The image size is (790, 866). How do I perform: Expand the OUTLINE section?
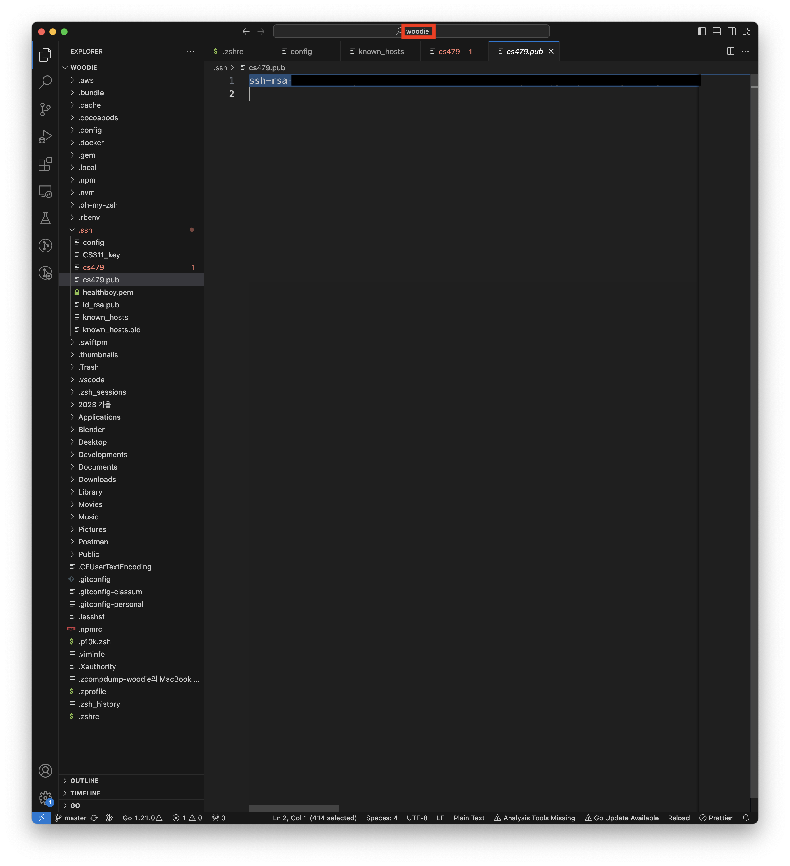pyautogui.click(x=84, y=781)
